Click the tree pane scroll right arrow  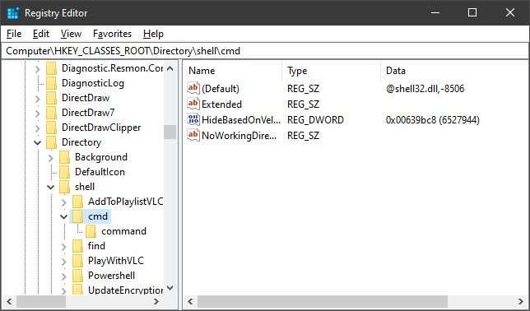(x=156, y=301)
